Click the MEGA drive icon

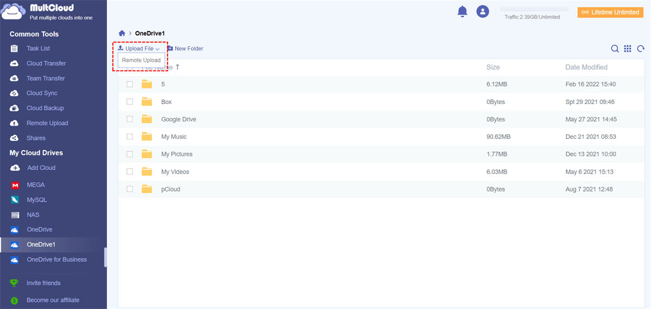point(15,185)
